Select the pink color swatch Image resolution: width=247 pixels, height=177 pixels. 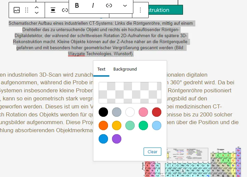[143, 112]
